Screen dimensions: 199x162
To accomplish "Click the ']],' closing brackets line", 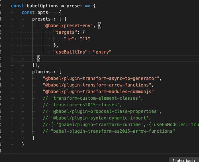I will (x=36, y=65).
